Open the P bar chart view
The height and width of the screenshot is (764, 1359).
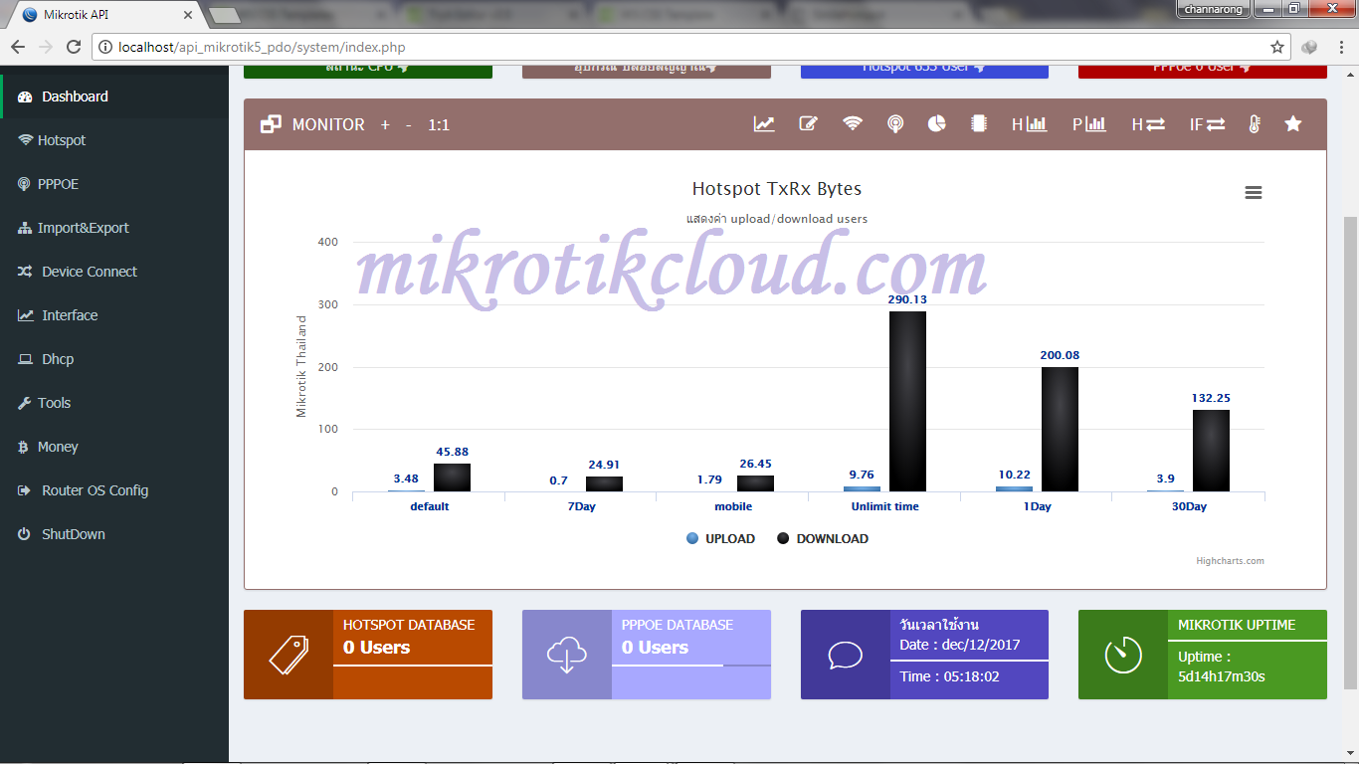point(1089,124)
